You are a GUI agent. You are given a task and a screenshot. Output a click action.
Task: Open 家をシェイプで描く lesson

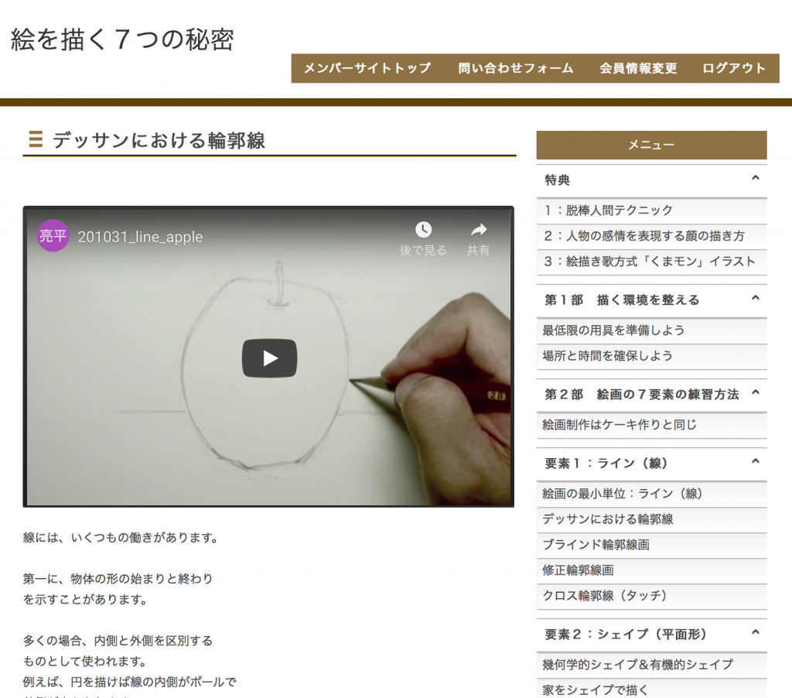tap(651, 689)
